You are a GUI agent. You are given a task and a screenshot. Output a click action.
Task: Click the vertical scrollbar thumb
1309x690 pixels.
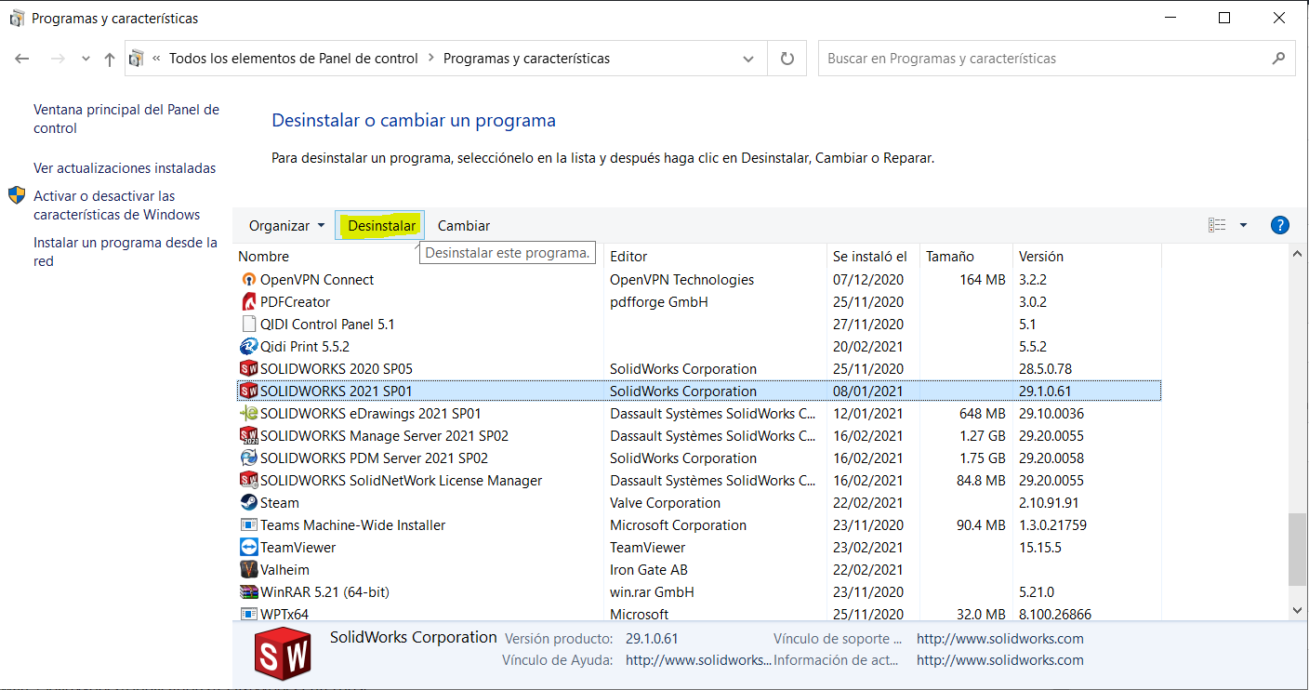(1297, 550)
